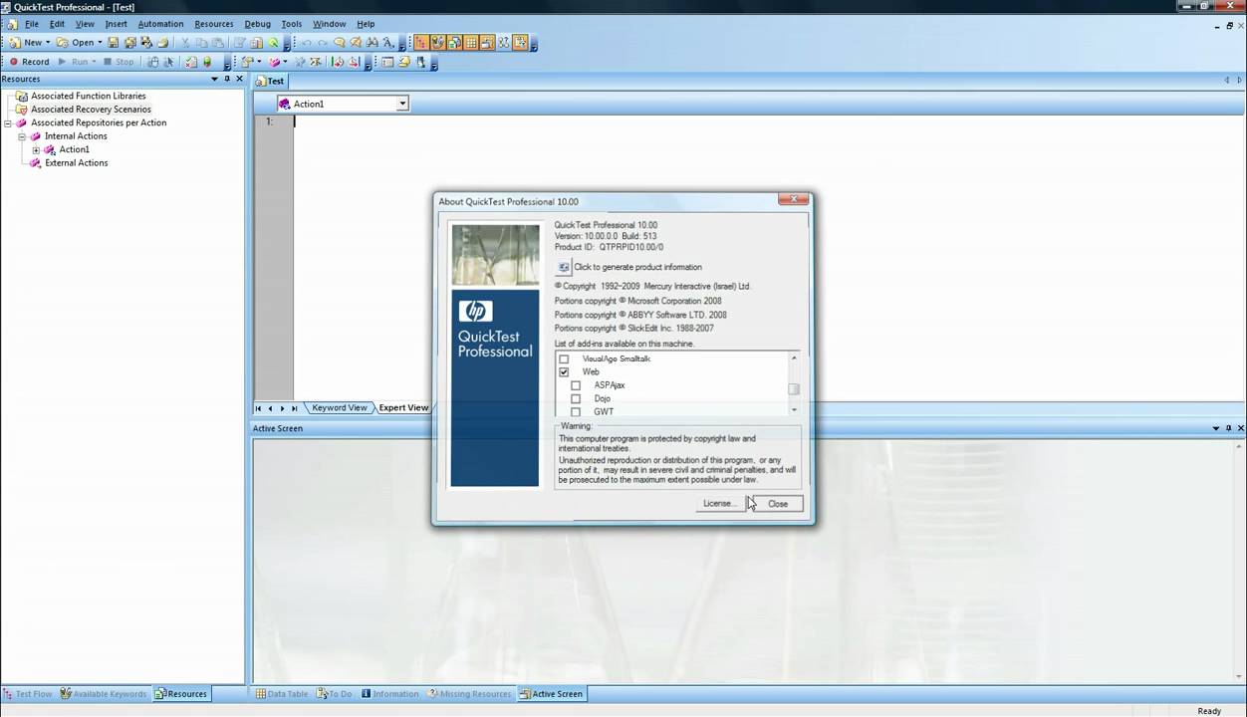
Task: Pin the Resources pane with auto-hide pin
Action: pyautogui.click(x=227, y=79)
